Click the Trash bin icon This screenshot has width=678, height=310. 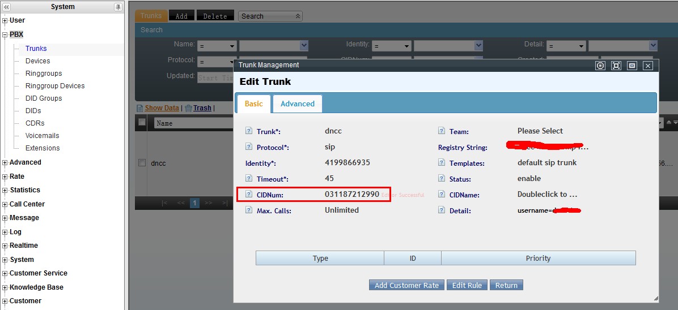[x=188, y=108]
